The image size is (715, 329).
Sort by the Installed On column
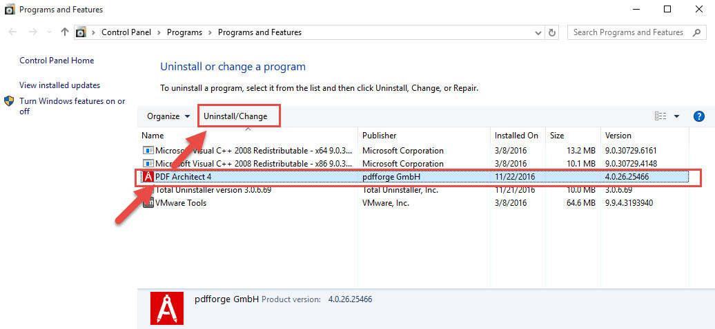click(518, 136)
